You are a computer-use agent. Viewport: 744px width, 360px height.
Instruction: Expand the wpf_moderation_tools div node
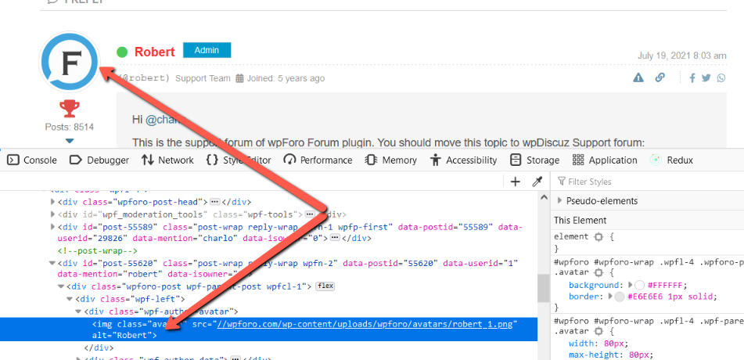[x=53, y=214]
